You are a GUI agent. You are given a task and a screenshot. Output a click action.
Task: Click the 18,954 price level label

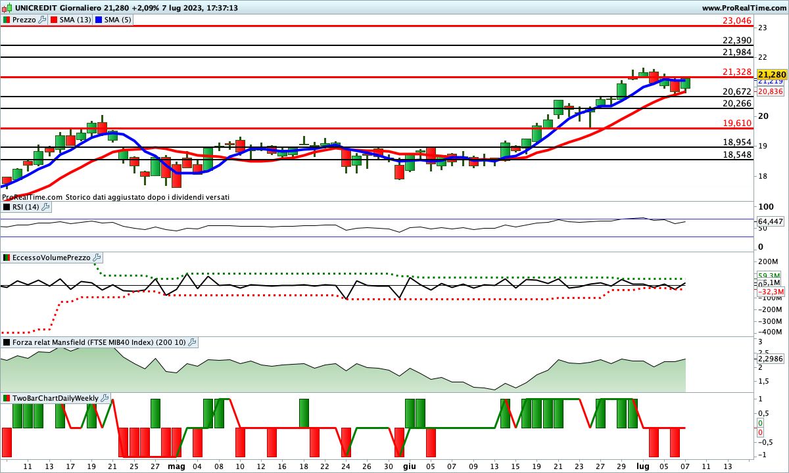tap(736, 142)
